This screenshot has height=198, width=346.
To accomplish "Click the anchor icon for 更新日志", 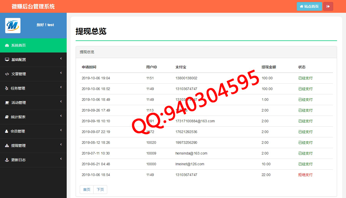I will (7, 160).
